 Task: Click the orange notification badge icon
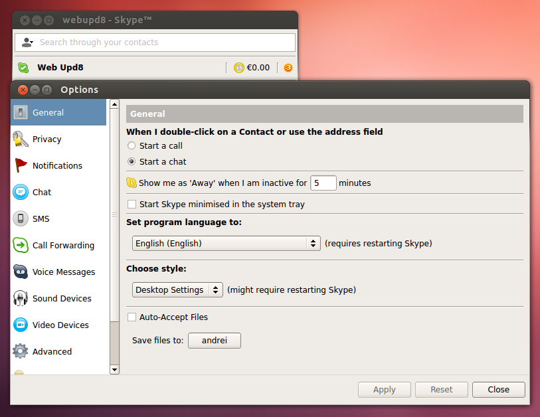pos(288,68)
